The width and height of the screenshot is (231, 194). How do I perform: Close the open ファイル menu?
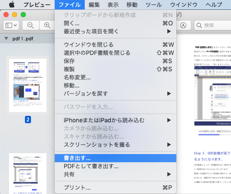coord(70,5)
